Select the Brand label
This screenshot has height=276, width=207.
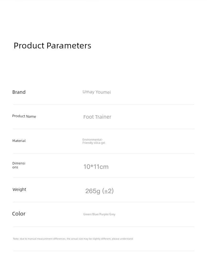[x=19, y=92]
